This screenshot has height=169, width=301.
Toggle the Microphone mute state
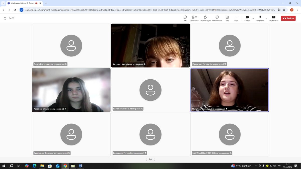(x=260, y=17)
